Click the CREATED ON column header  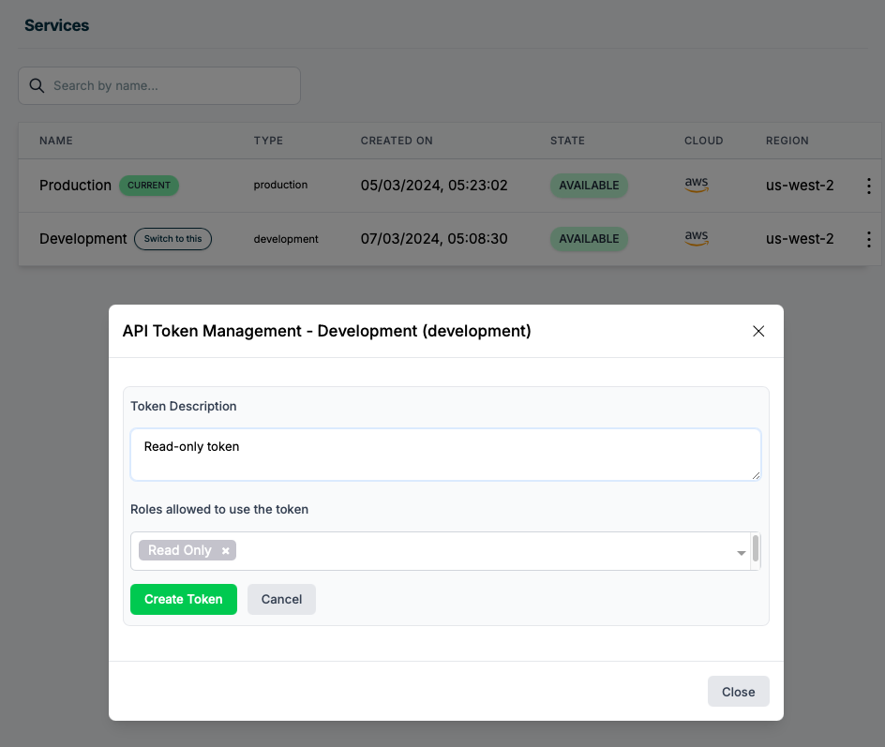pos(397,141)
